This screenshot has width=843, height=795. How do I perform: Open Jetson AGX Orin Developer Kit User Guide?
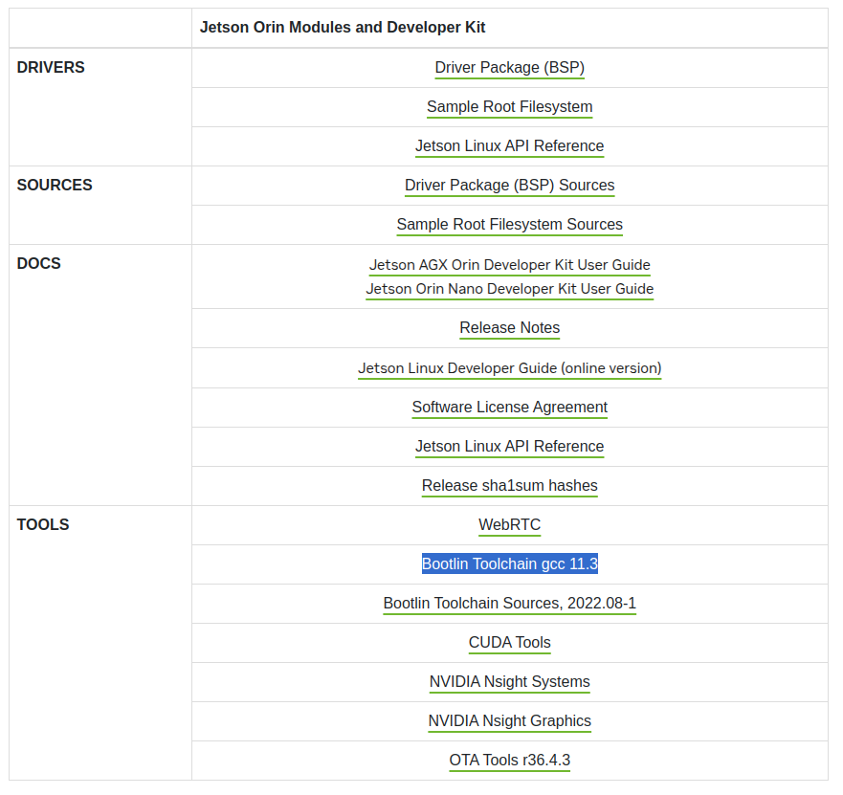pos(509,265)
